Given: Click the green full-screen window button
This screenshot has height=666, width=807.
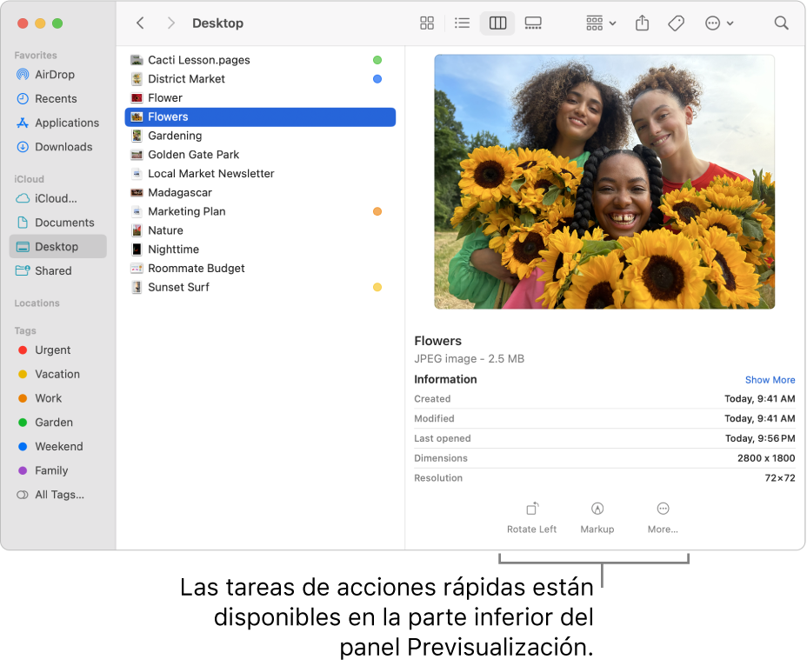Looking at the screenshot, I should pos(57,23).
